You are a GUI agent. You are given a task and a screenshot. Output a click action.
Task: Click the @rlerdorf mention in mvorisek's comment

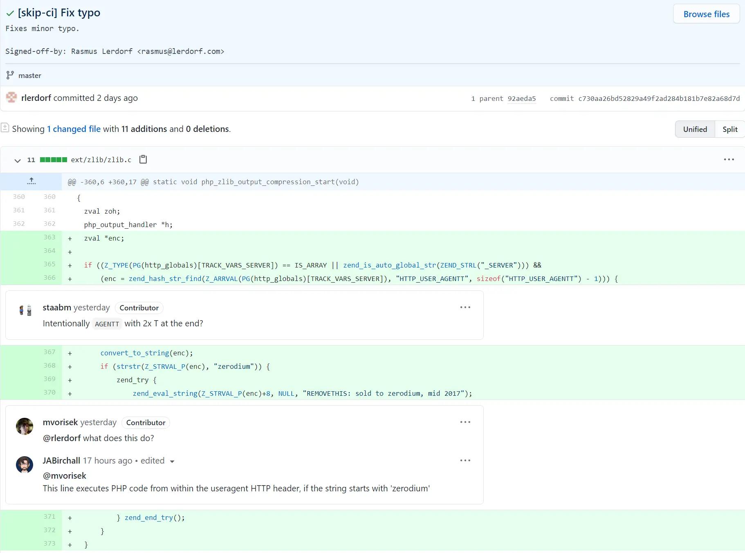61,438
